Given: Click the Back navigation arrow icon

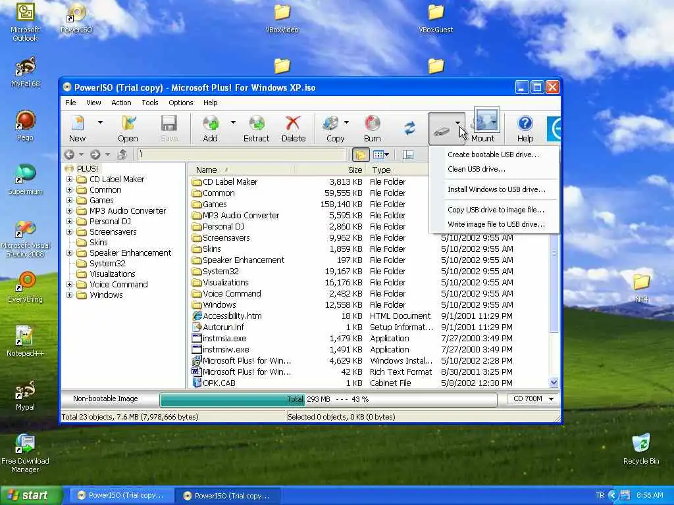Looking at the screenshot, I should tap(69, 155).
